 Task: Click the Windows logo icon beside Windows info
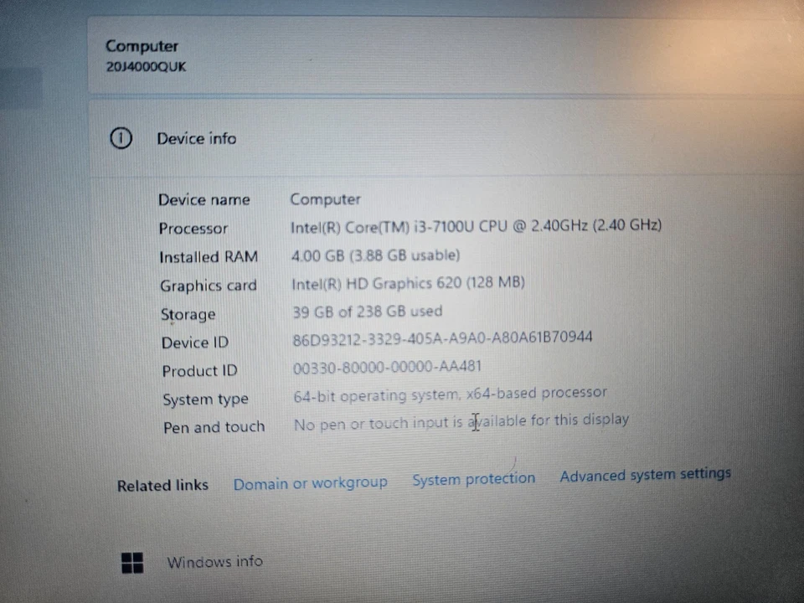132,563
